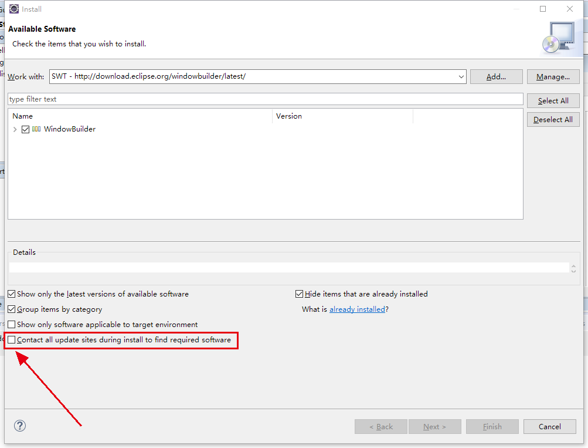Click the Deselect All button
588x448 pixels.
(553, 119)
